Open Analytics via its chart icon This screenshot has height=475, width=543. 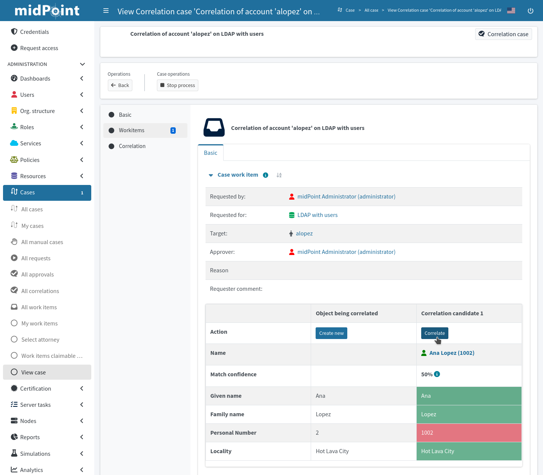14,470
